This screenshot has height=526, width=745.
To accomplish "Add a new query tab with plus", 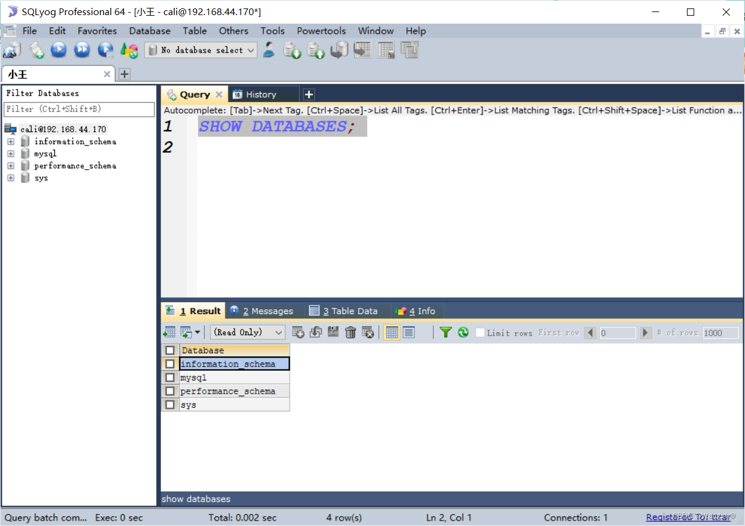I will [x=308, y=94].
